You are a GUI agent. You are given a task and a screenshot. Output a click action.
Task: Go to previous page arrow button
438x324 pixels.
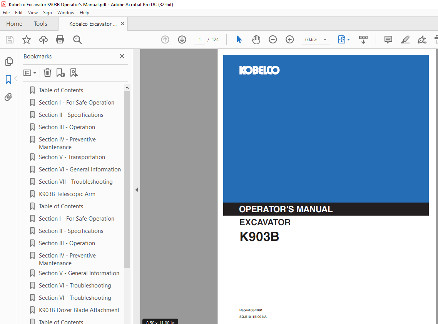pyautogui.click(x=165, y=40)
